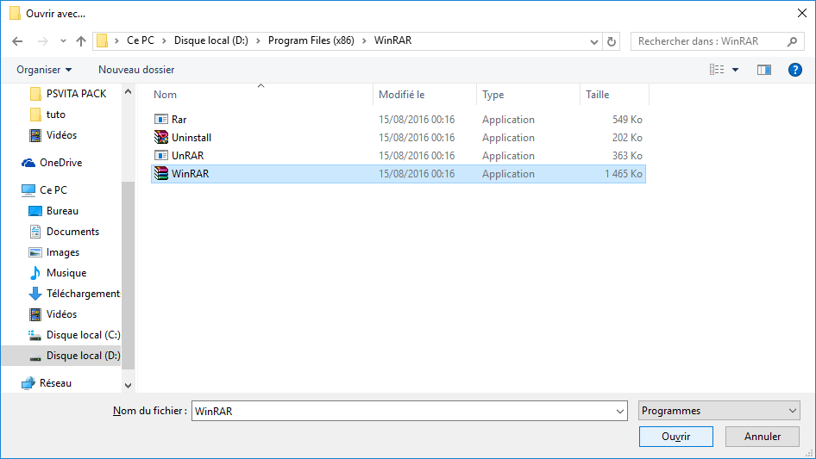This screenshot has height=459, width=816.
Task: Open Musique in navigation pane
Action: [x=66, y=273]
